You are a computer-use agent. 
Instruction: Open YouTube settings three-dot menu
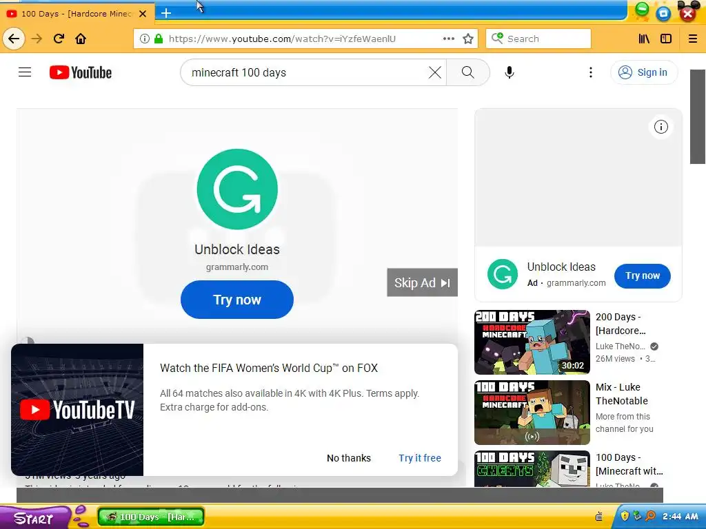pyautogui.click(x=591, y=72)
